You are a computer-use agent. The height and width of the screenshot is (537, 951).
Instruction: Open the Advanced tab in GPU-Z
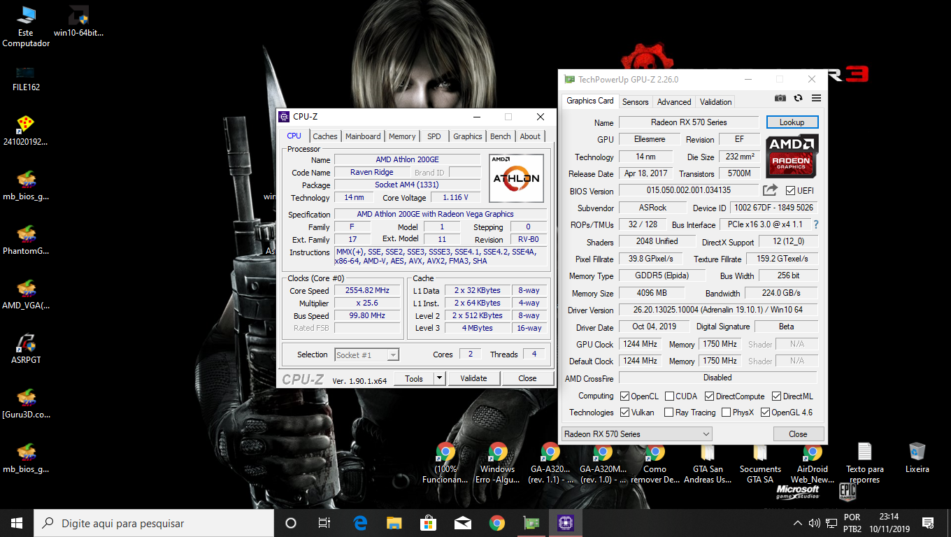tap(674, 102)
